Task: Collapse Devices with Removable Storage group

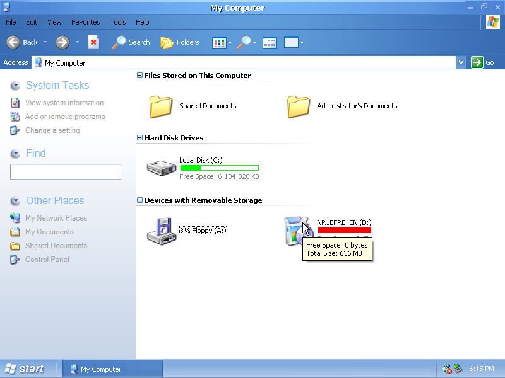Action: point(140,200)
